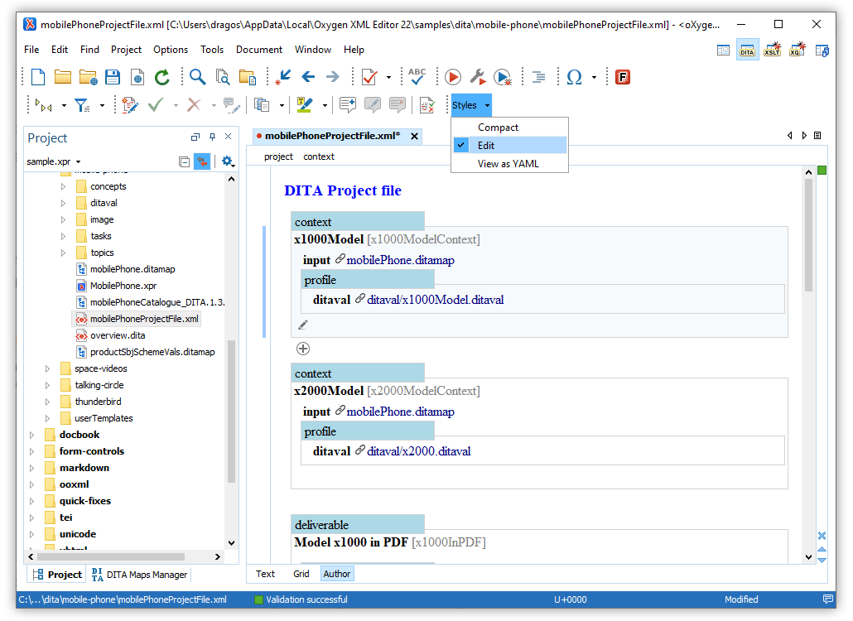
Task: Toggle the highlight marker tool
Action: pyautogui.click(x=305, y=104)
